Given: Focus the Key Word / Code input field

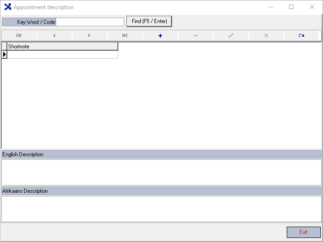Looking at the screenshot, I should click(90, 22).
